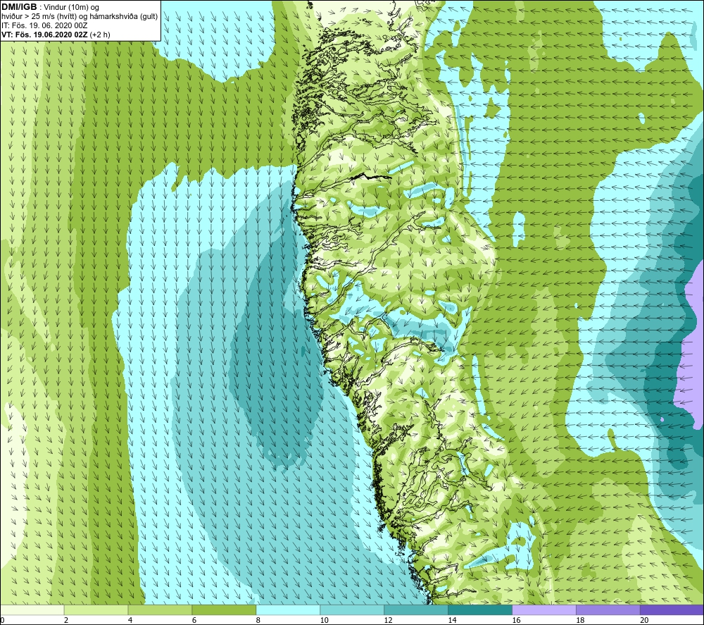This screenshot has height=625, width=704.
Task: Click the 6–8 m/s green legend swatch
Action: point(224,609)
